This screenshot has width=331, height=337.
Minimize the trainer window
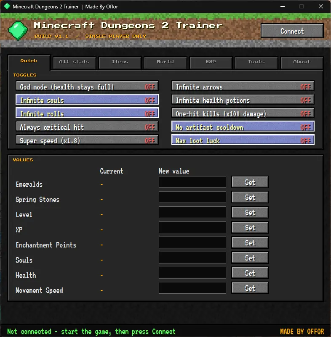(x=283, y=6)
